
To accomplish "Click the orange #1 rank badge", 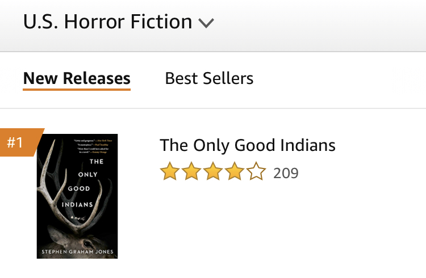I will 17,142.
